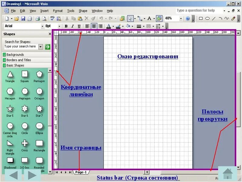Set Align Left text alignment
This screenshot has height=182, width=242.
(87, 26)
